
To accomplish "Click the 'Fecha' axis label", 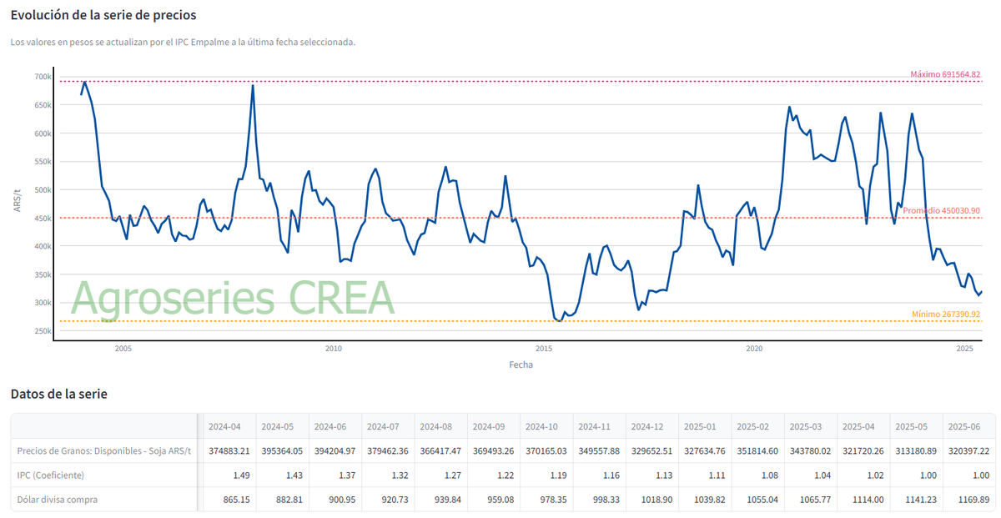I will [x=522, y=365].
